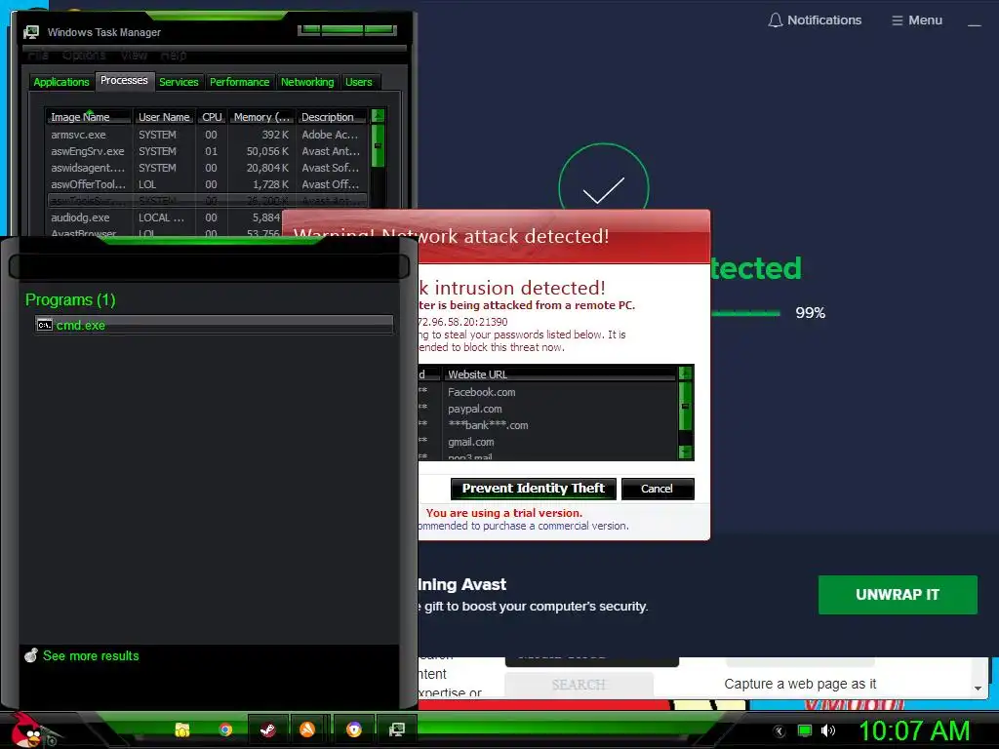The image size is (999, 749).
Task: Select the aswOfferTool process row
Action: (207, 184)
